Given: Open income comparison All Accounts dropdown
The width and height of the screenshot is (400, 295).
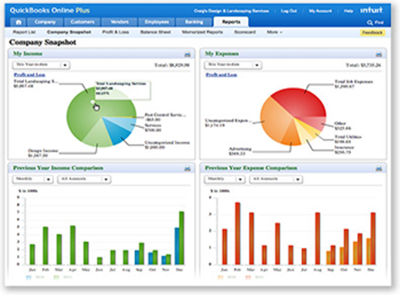Looking at the screenshot, I should (84, 179).
